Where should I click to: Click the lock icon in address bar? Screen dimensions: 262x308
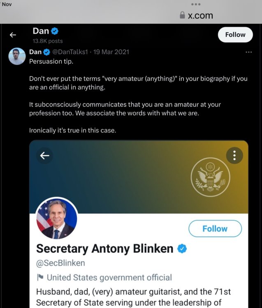(x=182, y=16)
